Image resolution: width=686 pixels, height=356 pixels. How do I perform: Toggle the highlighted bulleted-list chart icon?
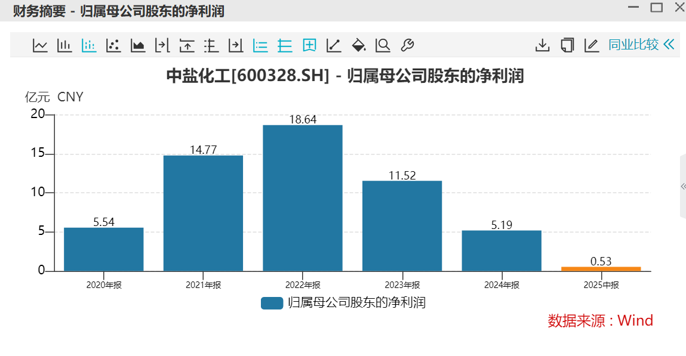tap(260, 45)
